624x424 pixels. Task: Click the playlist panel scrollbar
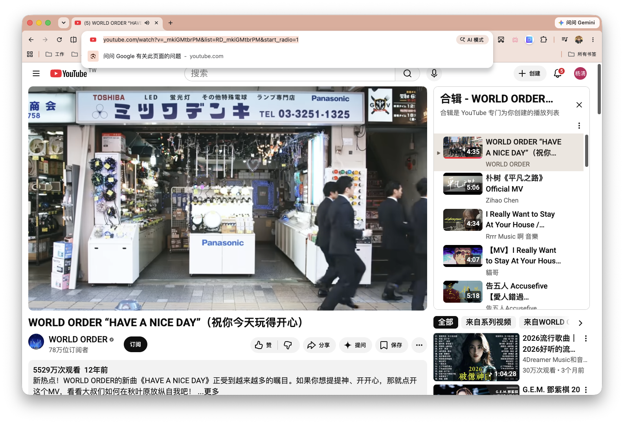point(587,151)
